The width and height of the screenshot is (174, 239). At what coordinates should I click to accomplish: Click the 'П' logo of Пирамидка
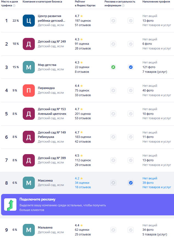(x=29, y=91)
